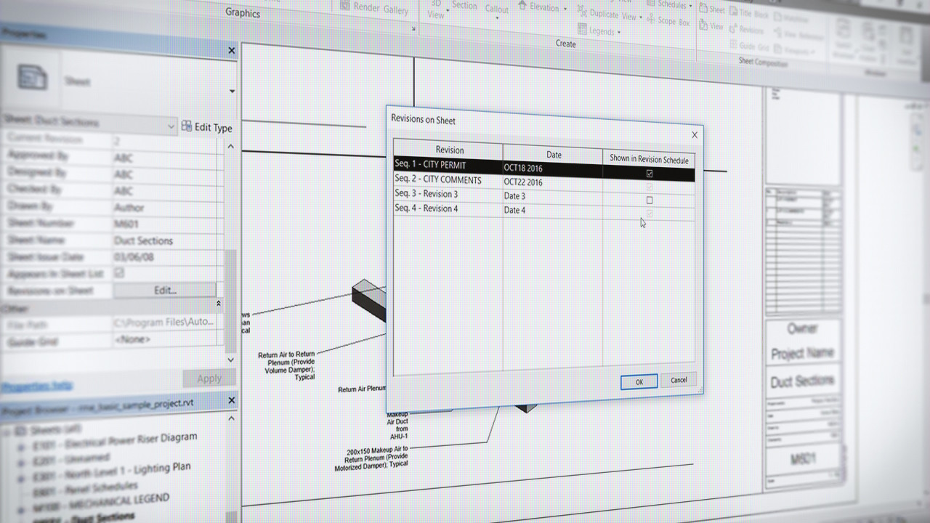Click the OCT22 2016 date cell
This screenshot has width=930, height=523.
pyautogui.click(x=553, y=182)
